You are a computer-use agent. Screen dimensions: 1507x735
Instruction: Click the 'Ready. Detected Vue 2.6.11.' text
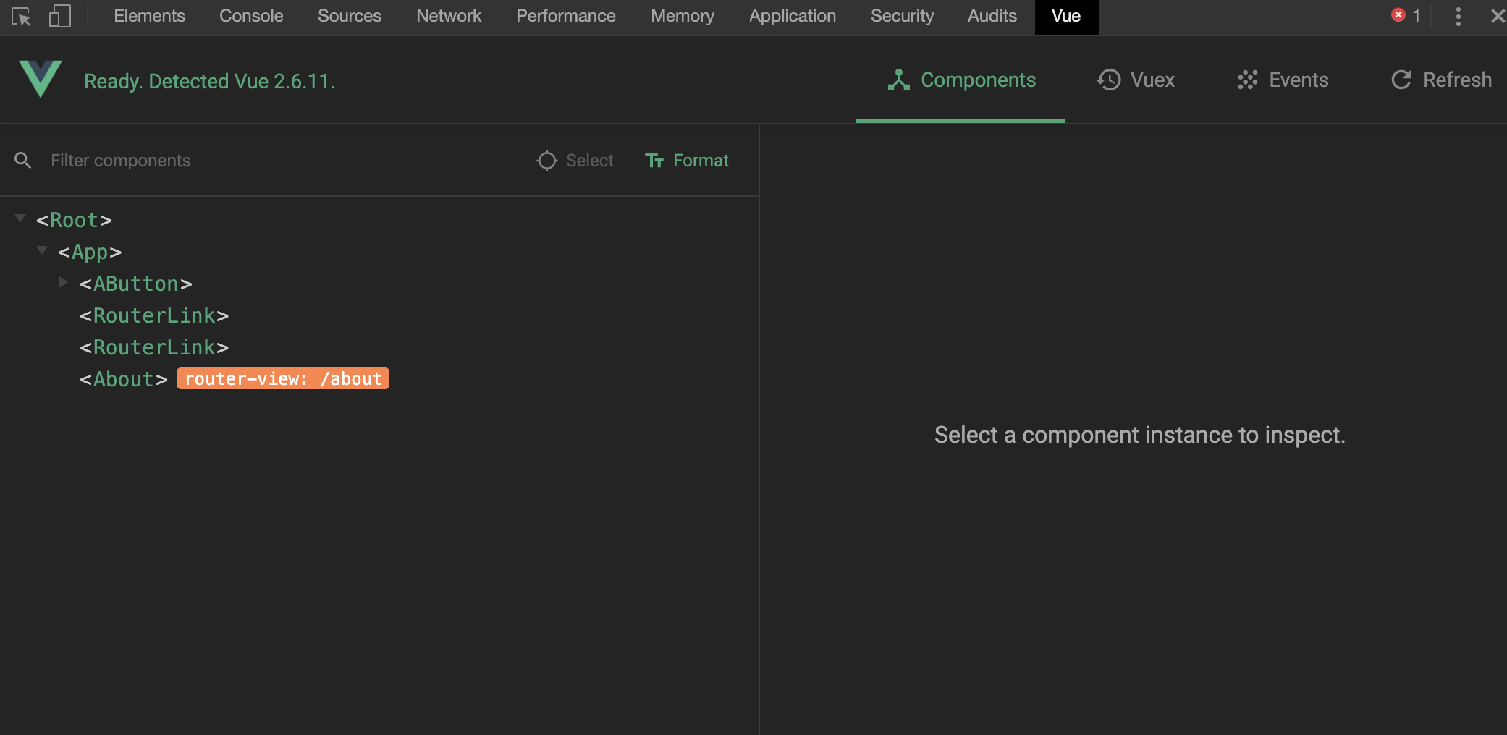pyautogui.click(x=209, y=81)
